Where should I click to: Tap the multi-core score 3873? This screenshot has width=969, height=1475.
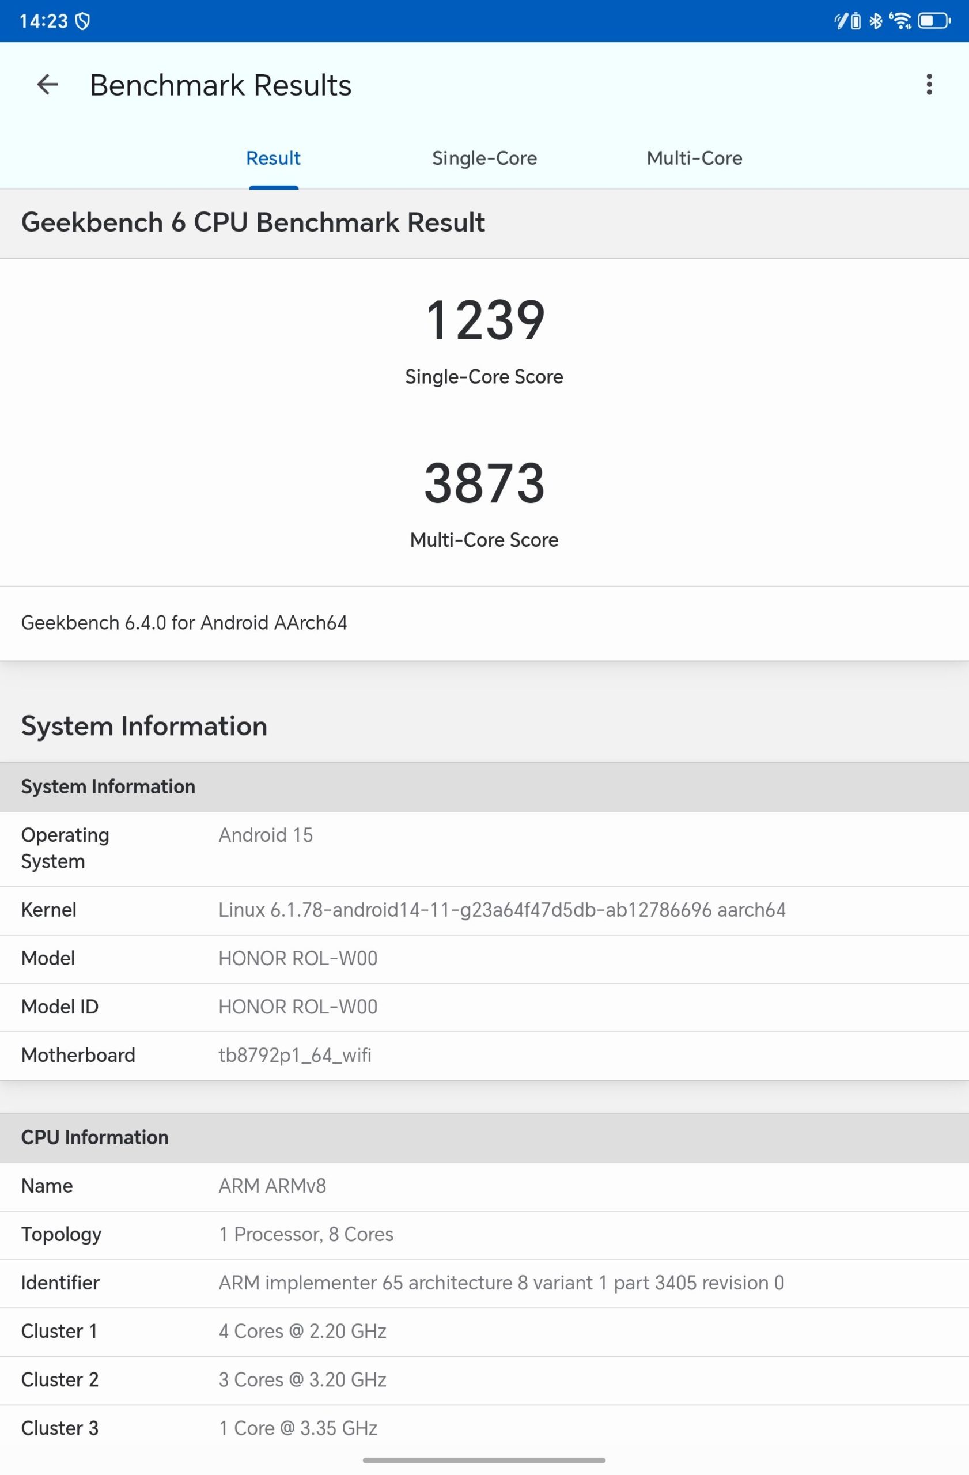click(485, 483)
